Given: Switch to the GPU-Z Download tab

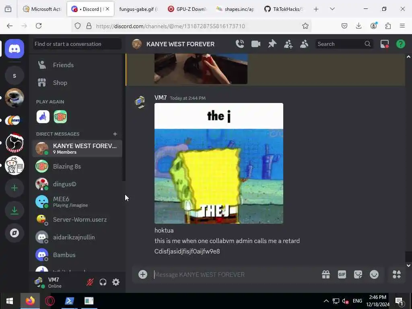Looking at the screenshot, I should pyautogui.click(x=187, y=9).
